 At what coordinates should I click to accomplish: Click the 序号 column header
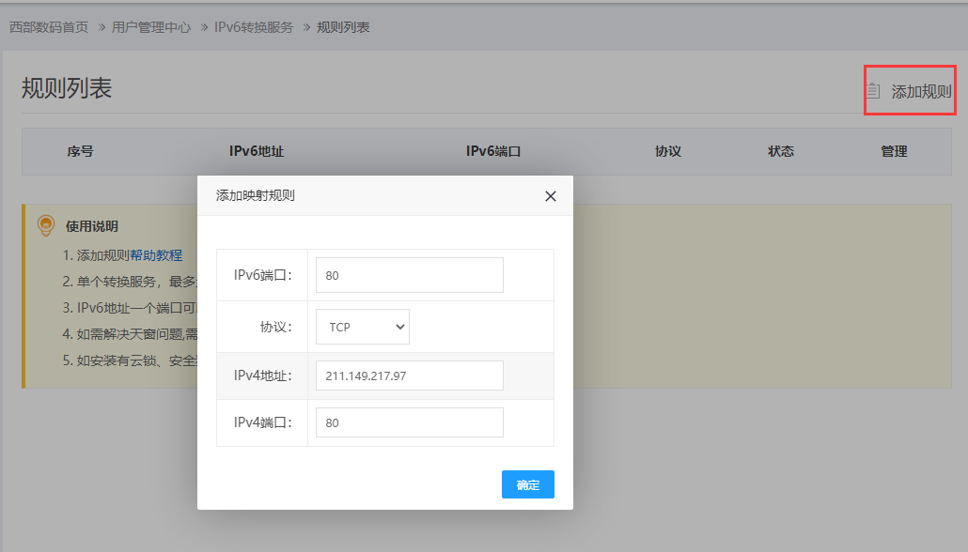click(x=80, y=151)
